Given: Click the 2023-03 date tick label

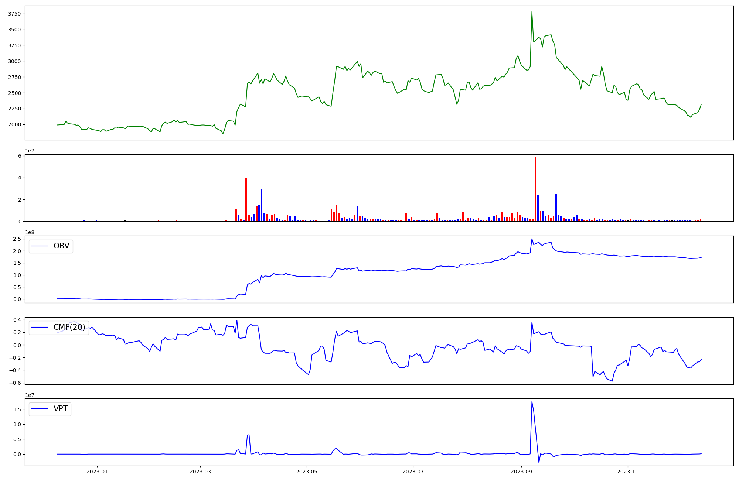Looking at the screenshot, I should click(x=200, y=472).
